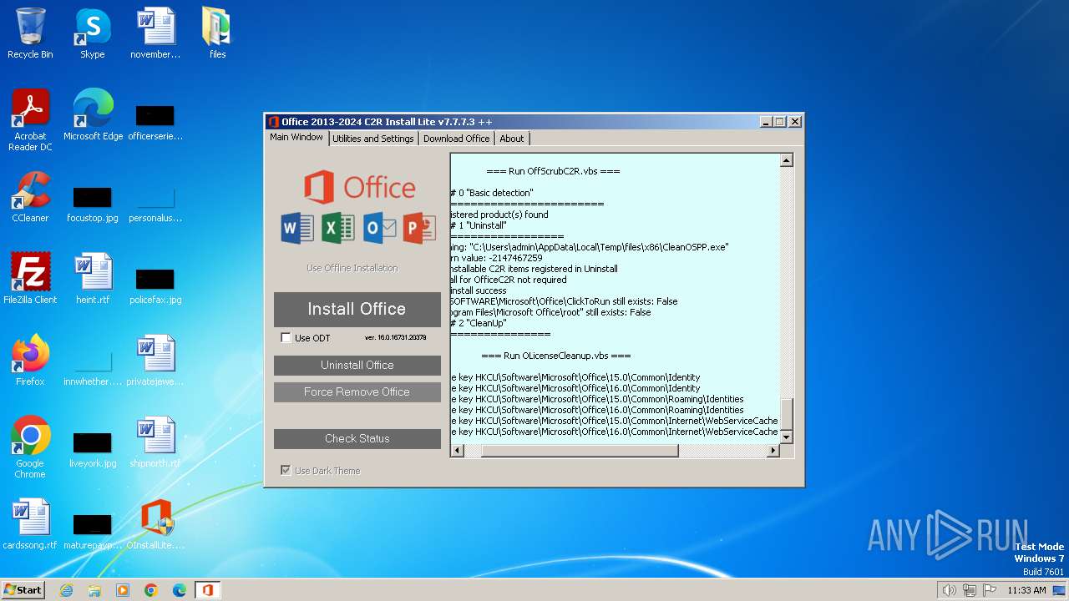
Task: Click log vertical scrollbar down arrow
Action: tap(786, 436)
